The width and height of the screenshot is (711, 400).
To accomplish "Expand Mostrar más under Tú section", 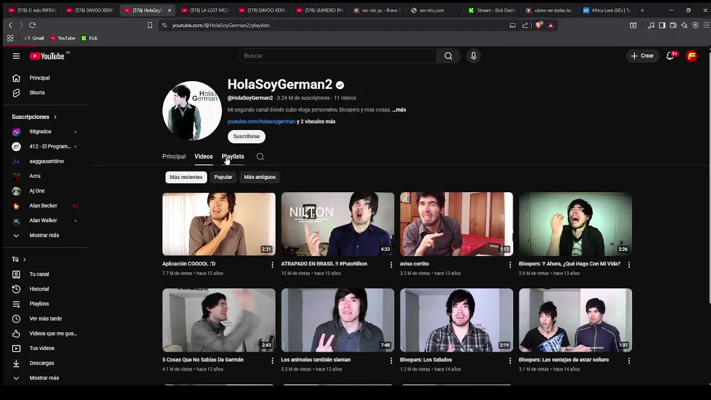I will tap(44, 378).
